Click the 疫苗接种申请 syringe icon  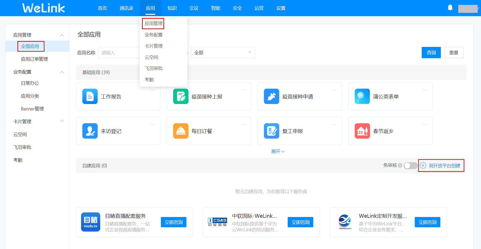tap(271, 96)
